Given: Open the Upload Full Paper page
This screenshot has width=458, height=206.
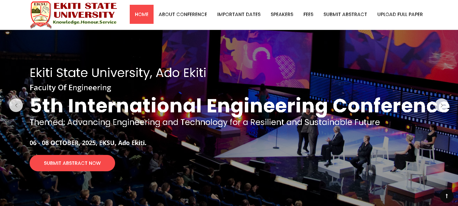Looking at the screenshot, I should [400, 14].
